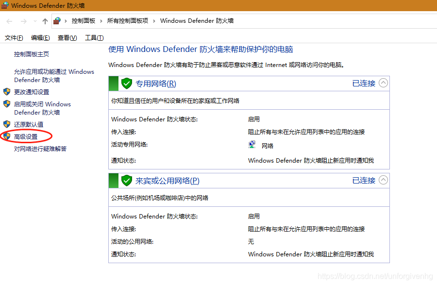Select Windows Defender 防火墙 breadcrumb

(197, 21)
